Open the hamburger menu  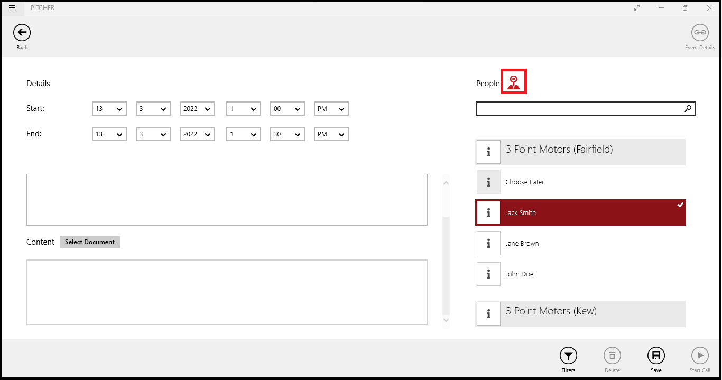pos(12,8)
